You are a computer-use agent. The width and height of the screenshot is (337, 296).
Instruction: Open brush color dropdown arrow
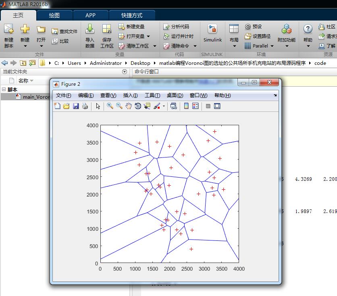click(164, 106)
